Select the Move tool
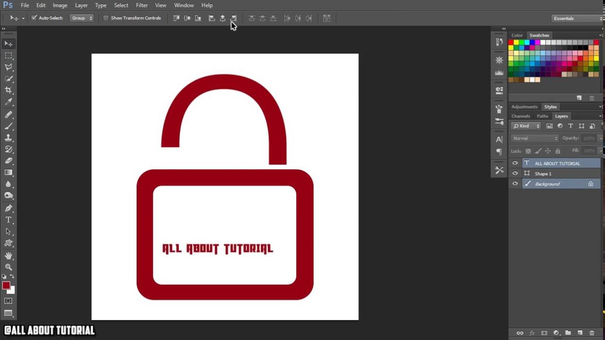The height and width of the screenshot is (340, 605). click(x=9, y=43)
